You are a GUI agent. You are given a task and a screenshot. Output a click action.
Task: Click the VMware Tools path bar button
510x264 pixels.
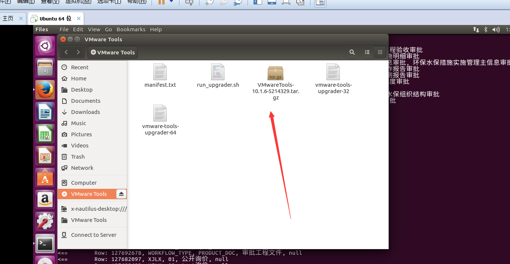coord(112,53)
